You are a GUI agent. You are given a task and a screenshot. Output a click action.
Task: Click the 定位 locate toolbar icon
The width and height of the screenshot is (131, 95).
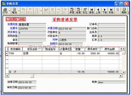click(x=85, y=11)
